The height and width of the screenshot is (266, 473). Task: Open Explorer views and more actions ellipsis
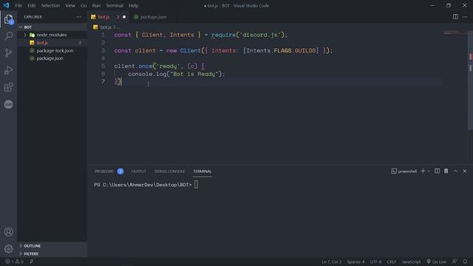(79, 17)
